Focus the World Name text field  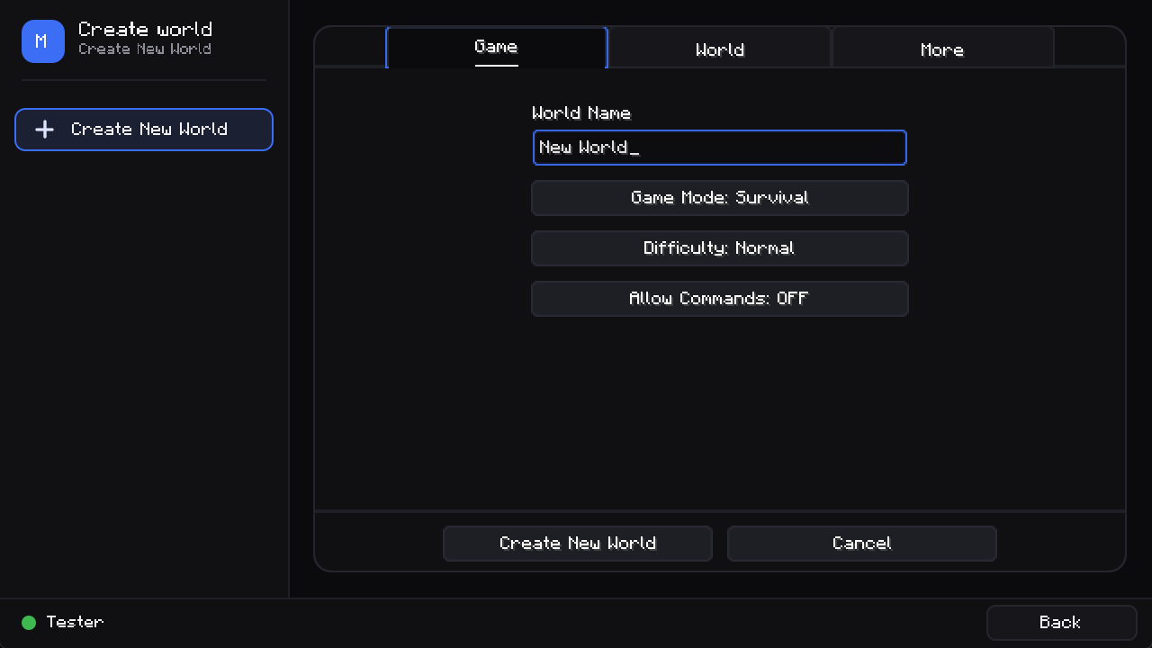[x=720, y=148]
